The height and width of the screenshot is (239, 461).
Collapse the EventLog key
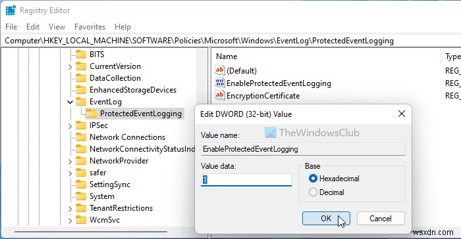[x=70, y=102]
